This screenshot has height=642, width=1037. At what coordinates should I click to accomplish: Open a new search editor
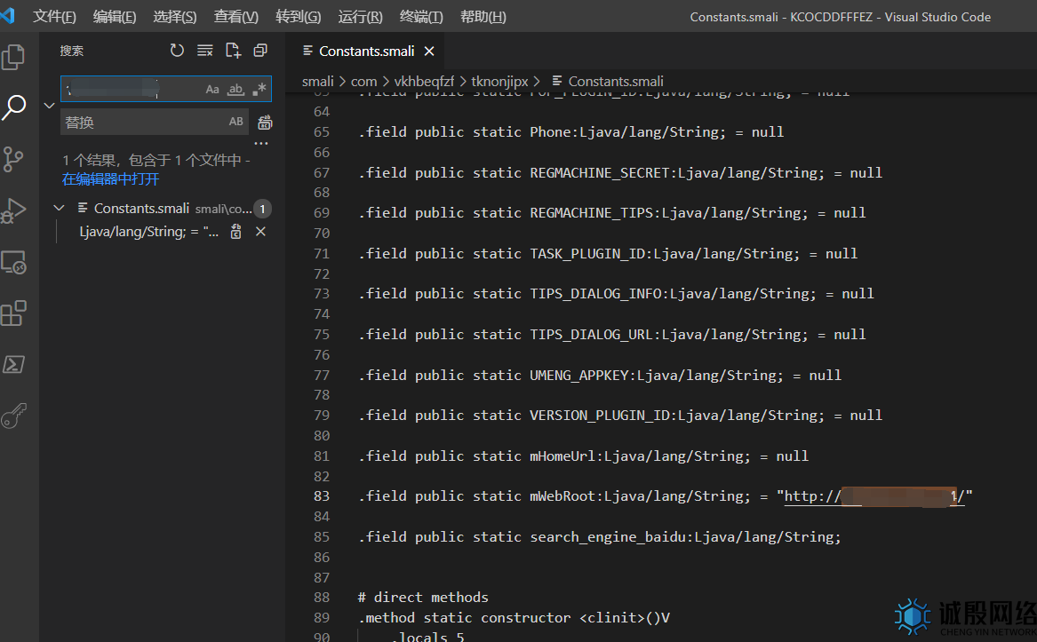(233, 51)
